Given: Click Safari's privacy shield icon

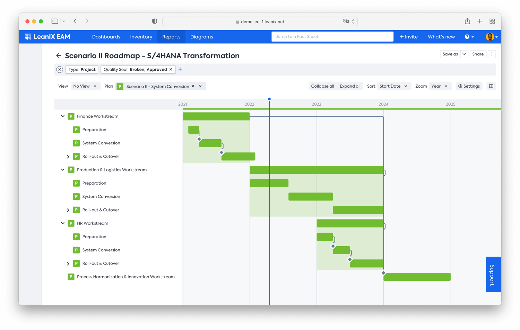Looking at the screenshot, I should tap(154, 21).
